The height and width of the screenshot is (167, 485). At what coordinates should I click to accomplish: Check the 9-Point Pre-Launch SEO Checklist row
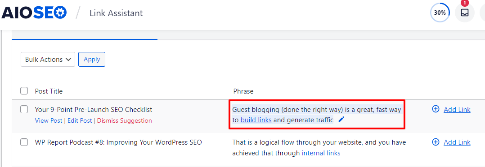[24, 109]
